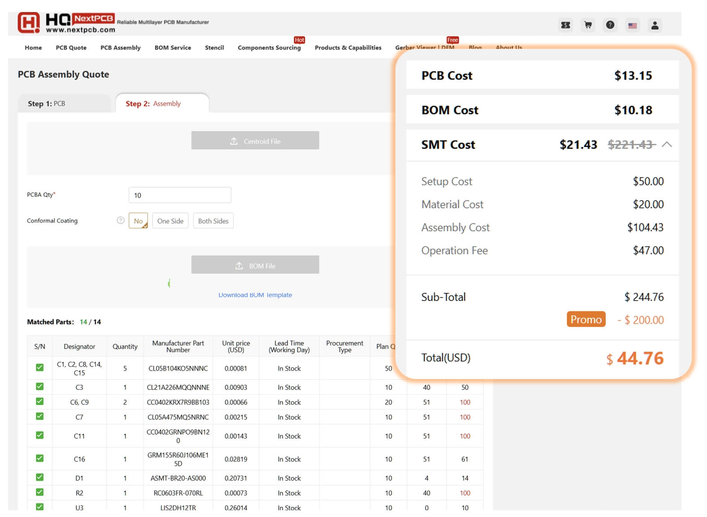Choose Both Sides conformal coating
707x517 pixels.
[x=213, y=221]
